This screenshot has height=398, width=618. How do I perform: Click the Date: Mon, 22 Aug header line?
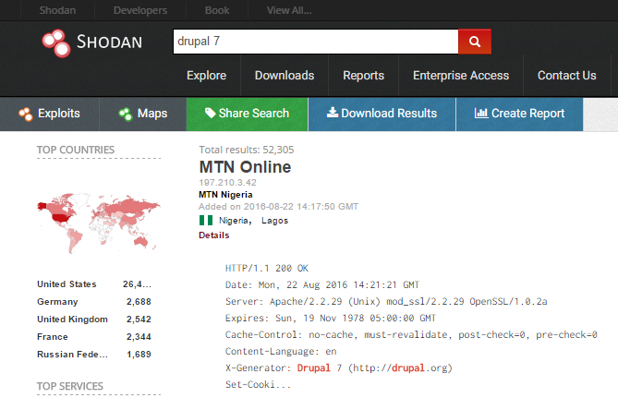[322, 285]
